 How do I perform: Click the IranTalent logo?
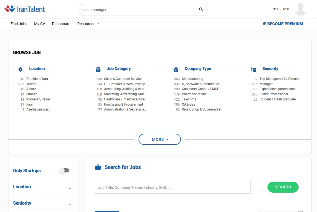25,9
